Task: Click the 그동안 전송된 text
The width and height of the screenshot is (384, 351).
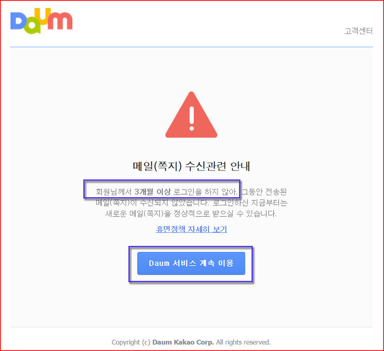Action: [264, 192]
